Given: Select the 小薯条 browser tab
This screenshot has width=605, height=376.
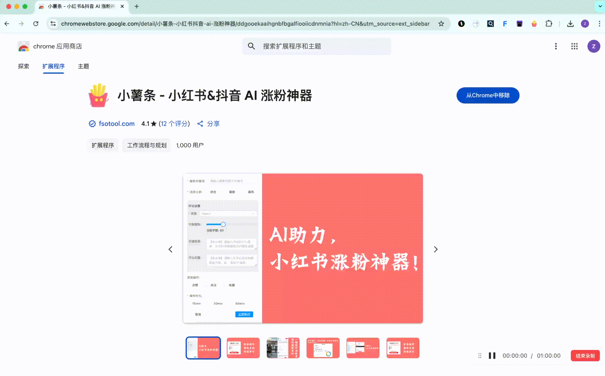Looking at the screenshot, I should tap(81, 6).
